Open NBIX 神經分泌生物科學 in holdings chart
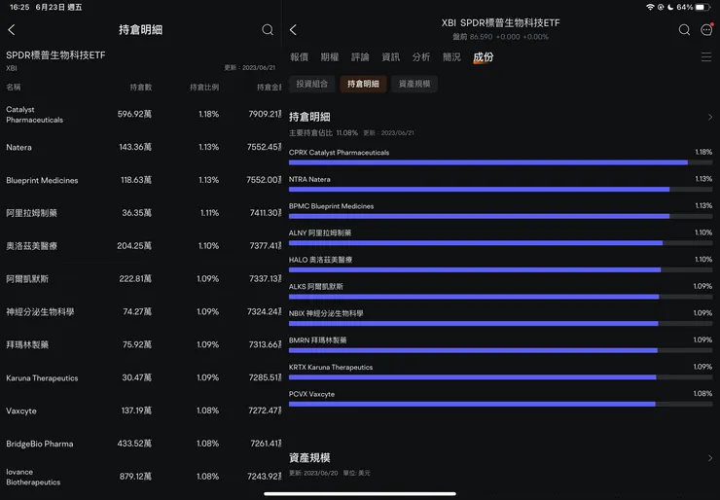This screenshot has width=720, height=500. click(x=326, y=313)
